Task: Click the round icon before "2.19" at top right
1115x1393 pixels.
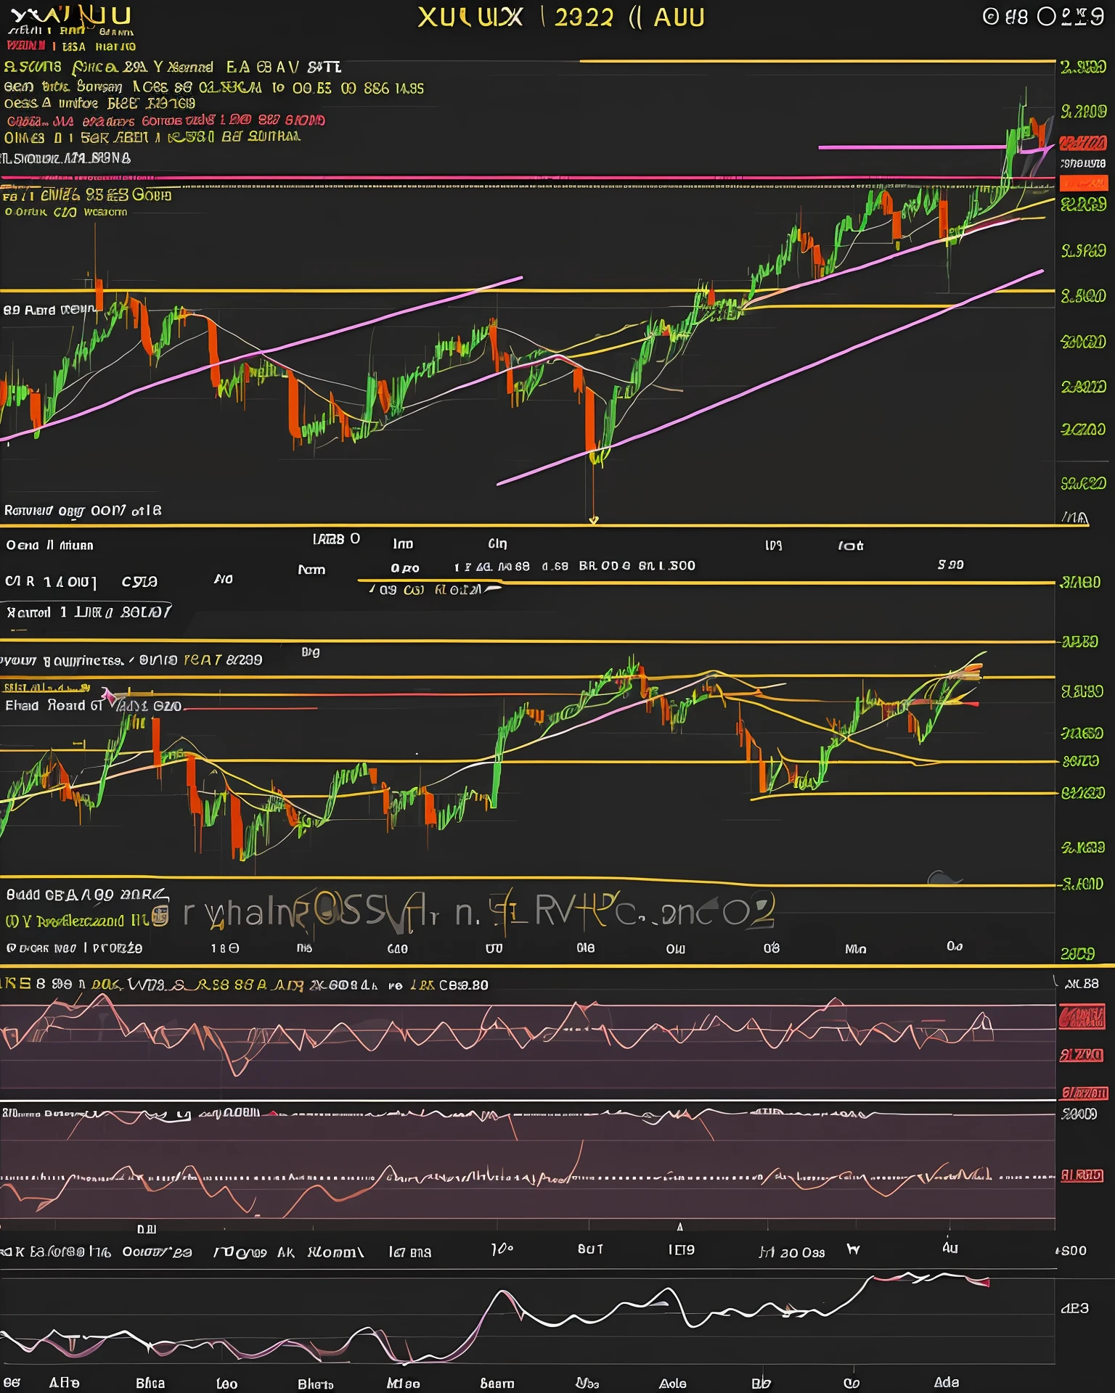Action: point(1046,17)
